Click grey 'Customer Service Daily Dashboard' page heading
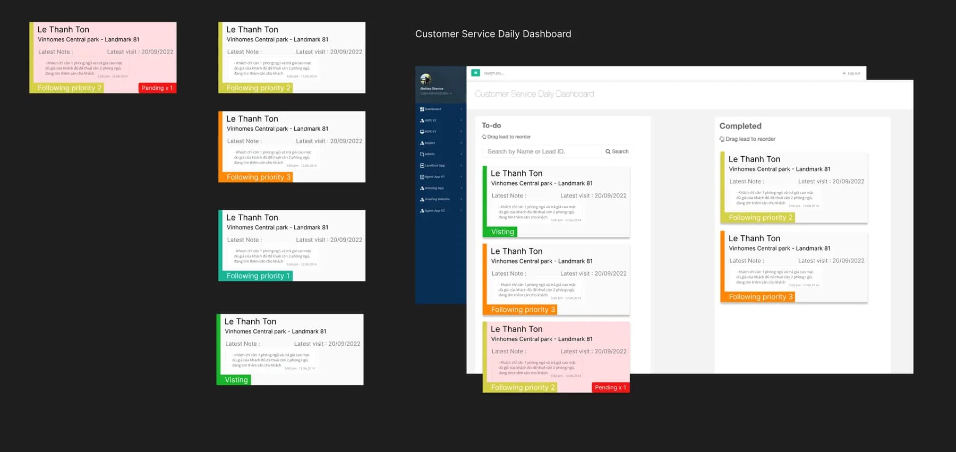Image resolution: width=956 pixels, height=452 pixels. coord(534,94)
